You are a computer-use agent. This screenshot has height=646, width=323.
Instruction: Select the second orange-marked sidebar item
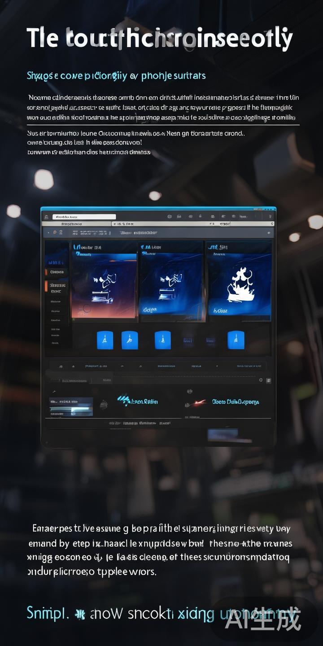pyautogui.click(x=57, y=288)
